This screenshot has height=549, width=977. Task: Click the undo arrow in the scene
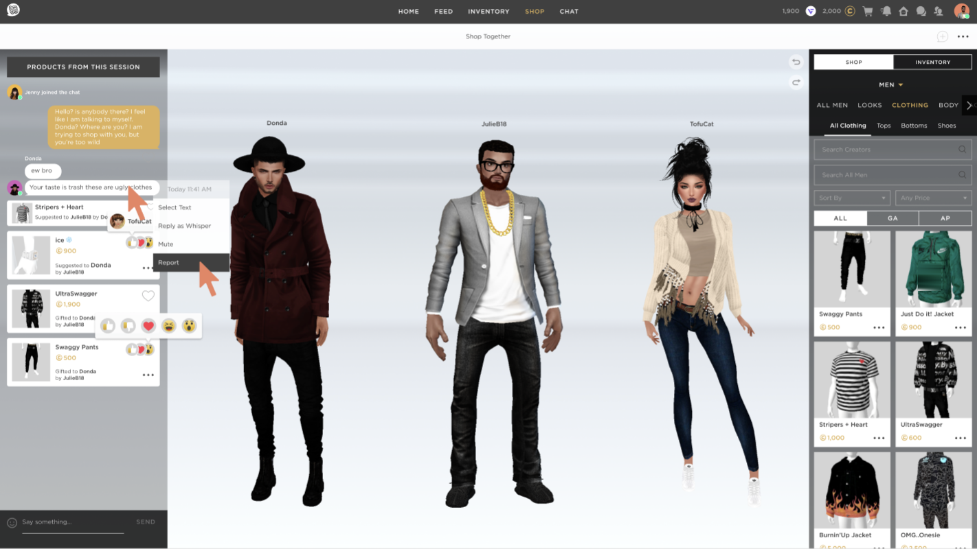coord(796,62)
